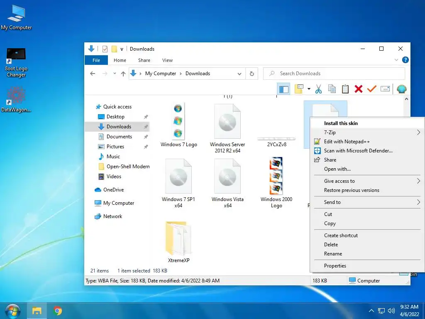Select the 2YCxZv8 file

276,142
